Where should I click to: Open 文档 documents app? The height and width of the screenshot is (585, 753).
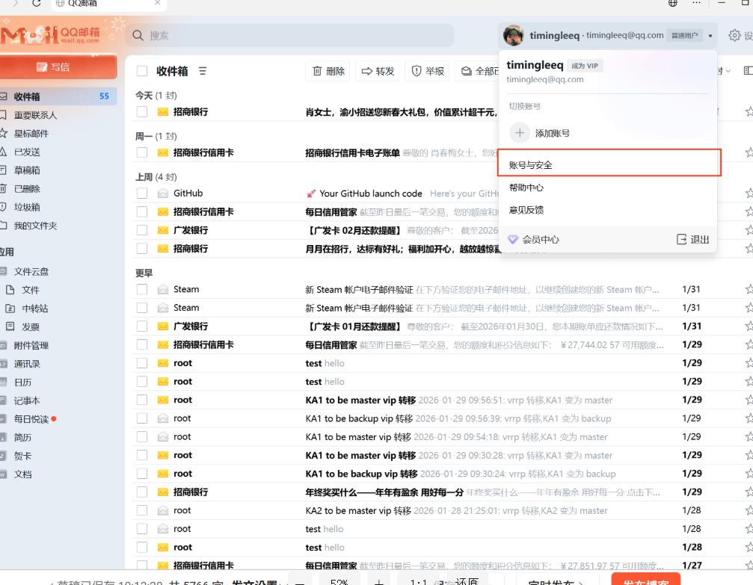[x=22, y=474]
